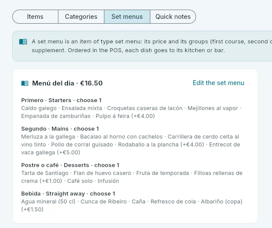Click Flan de huevo casero
Screen dimensions: 272x228
pos(102,173)
